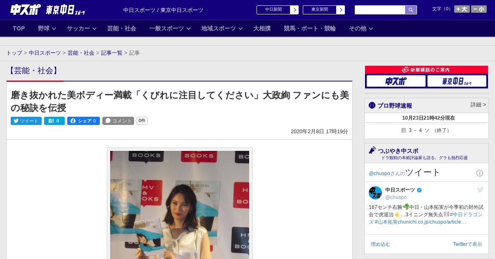Click the Twitter info circle icon
Image resolution: width=495 pixels, height=259 pixels.
(480, 173)
